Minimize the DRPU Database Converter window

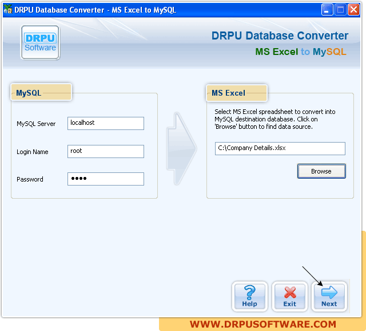[327, 10]
